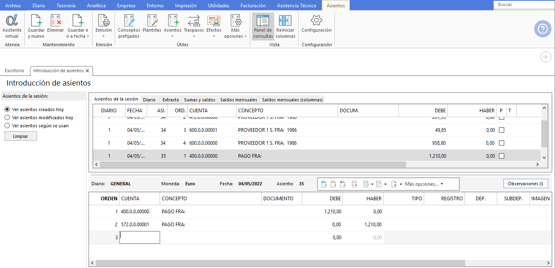
Task: Select account 572.0.0.00001 in line 2
Action: 135,225
